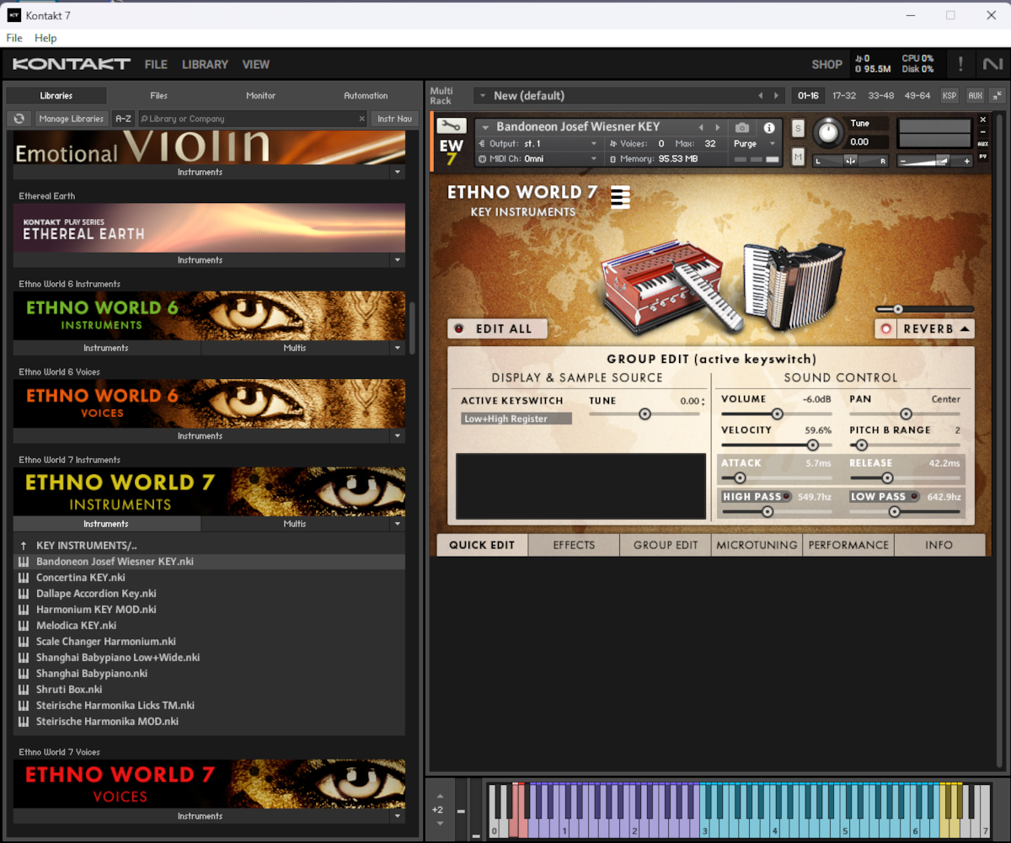
Task: Go to next instrument arrow
Action: click(x=716, y=127)
